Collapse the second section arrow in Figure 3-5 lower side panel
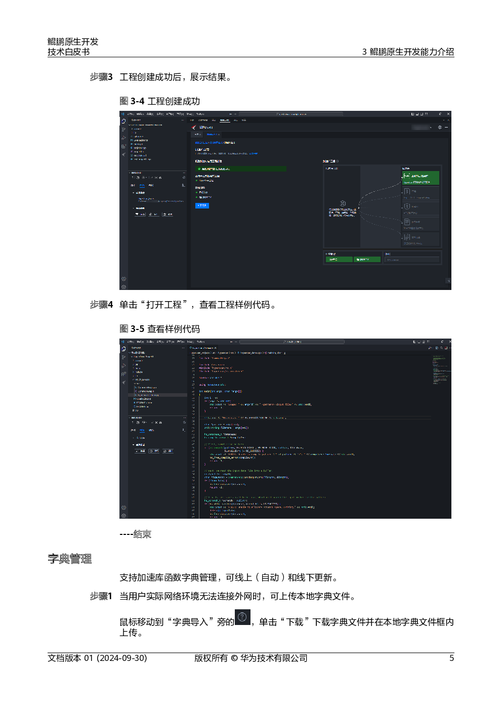Screen dimensions: 502x710 pyautogui.click(x=134, y=445)
